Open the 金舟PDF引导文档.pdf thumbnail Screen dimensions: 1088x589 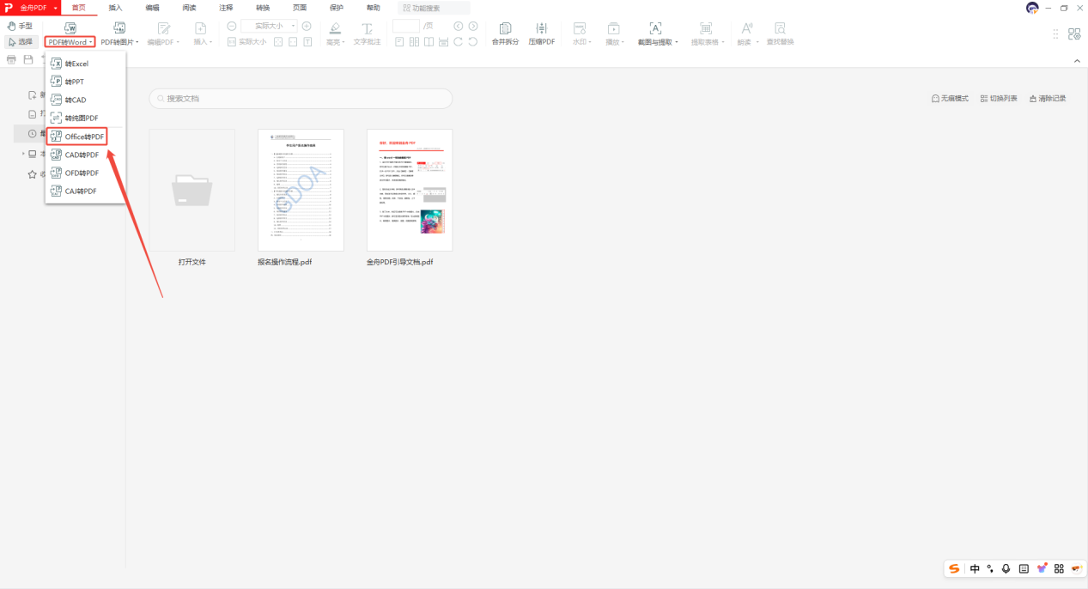click(410, 190)
